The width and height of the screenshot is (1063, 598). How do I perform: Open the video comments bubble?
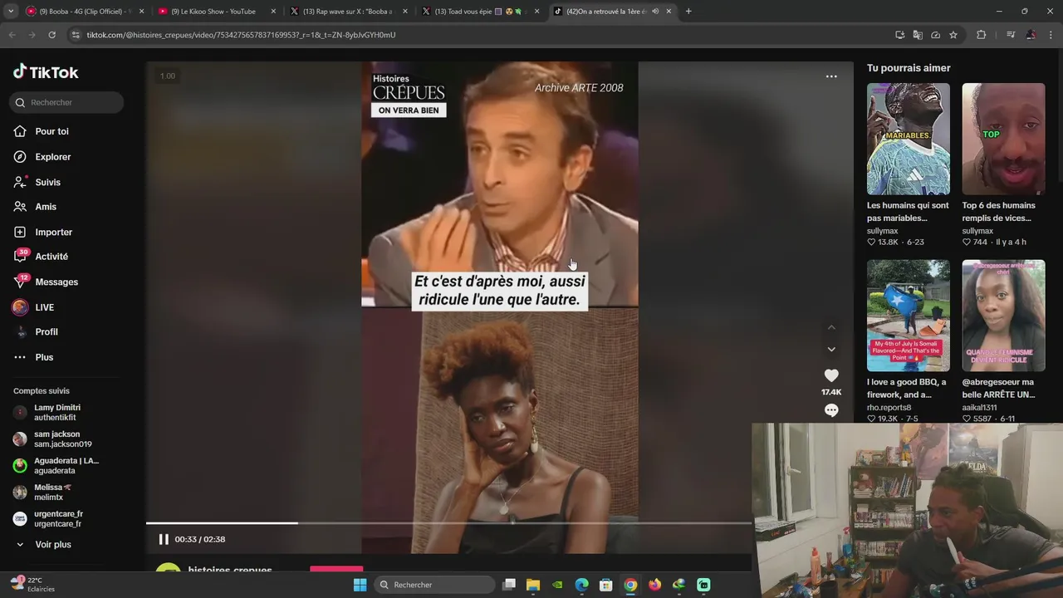click(x=831, y=410)
